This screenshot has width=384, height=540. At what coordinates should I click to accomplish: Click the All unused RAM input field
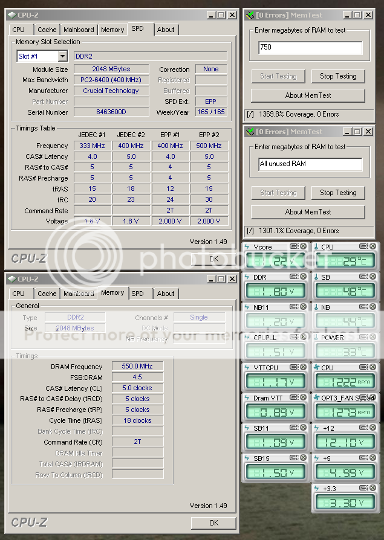click(x=310, y=164)
